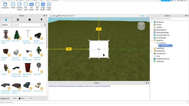Viewport: 189px width, 106px height.
Task: Pick the Propane Gas Container model
Action: coord(17,54)
